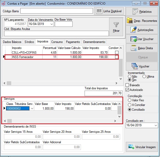Viewport: 160px width, 157px height.
Task: Open Class. Tributária Serv. dropdown arrow
Action: (32, 108)
